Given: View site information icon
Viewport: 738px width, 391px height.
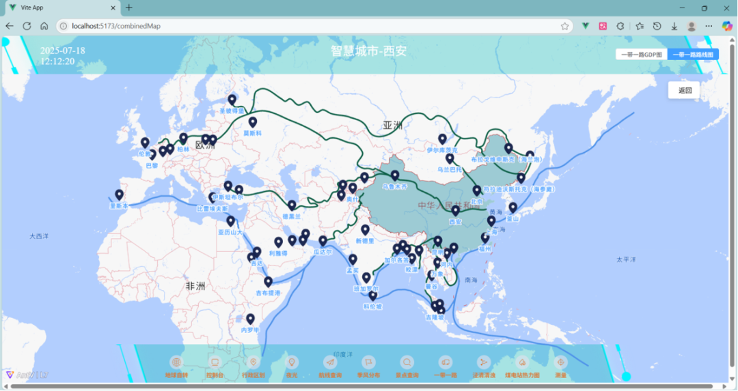Looking at the screenshot, I should (64, 27).
